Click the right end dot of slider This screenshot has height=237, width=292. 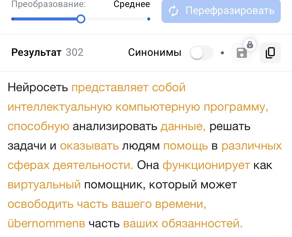(149, 19)
